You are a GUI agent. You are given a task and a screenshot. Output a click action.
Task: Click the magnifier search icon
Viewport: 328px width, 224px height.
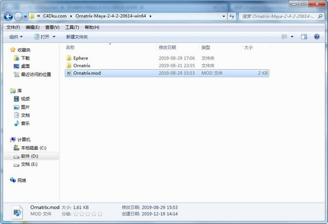pyautogui.click(x=320, y=16)
